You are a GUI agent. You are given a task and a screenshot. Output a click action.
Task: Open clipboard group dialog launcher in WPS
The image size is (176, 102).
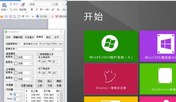click(26, 13)
